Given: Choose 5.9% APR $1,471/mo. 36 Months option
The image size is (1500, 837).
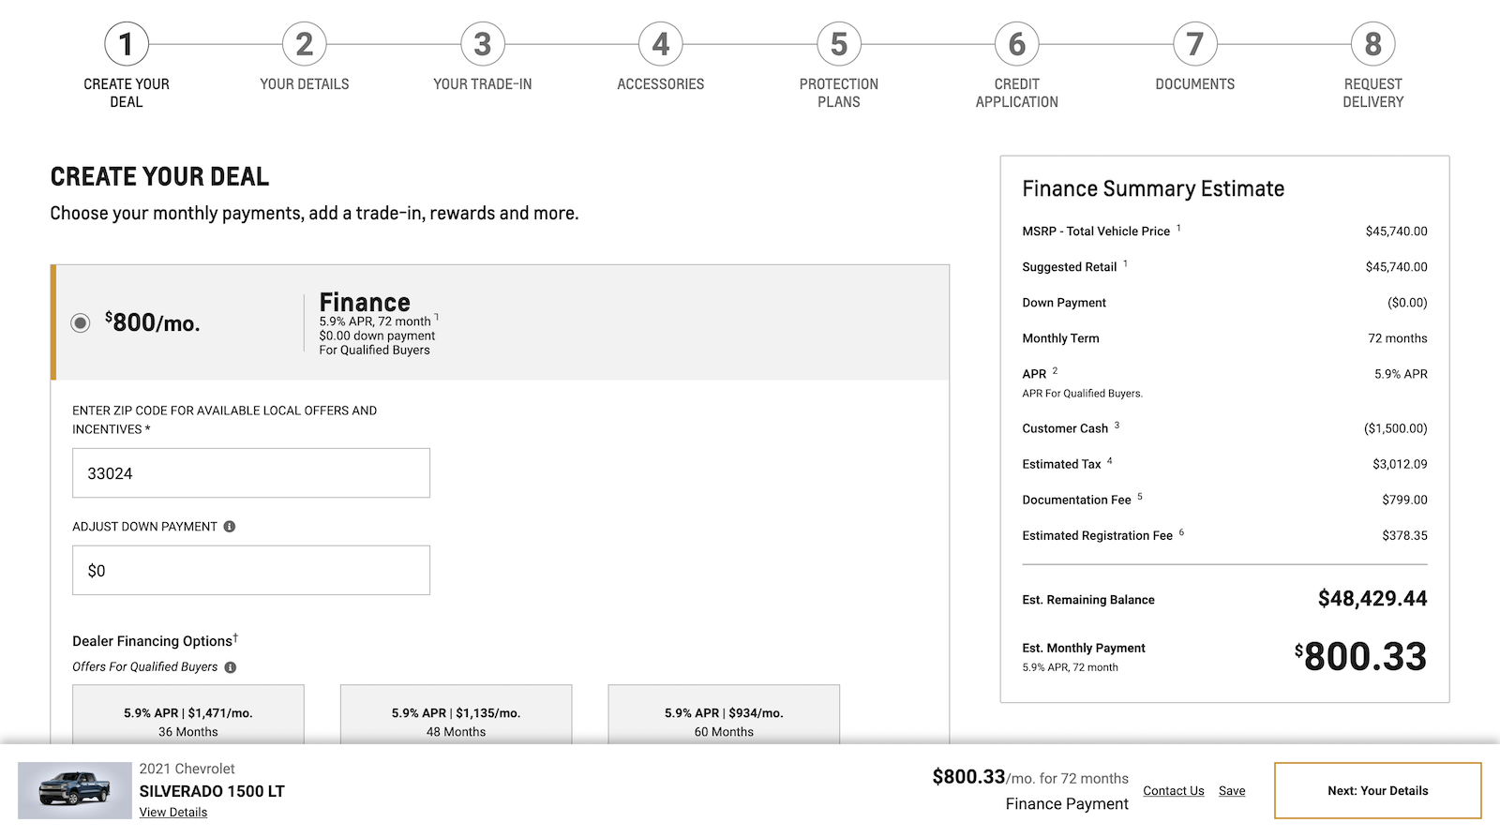Looking at the screenshot, I should tap(188, 715).
